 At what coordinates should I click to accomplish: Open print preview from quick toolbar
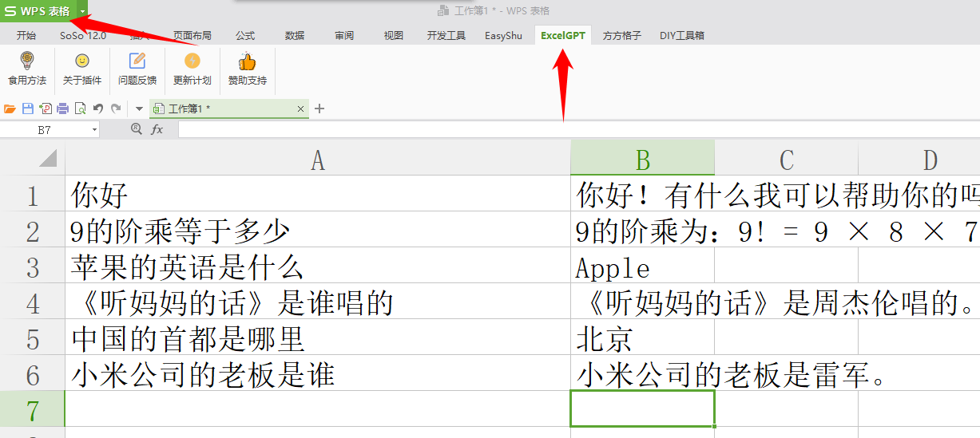coord(80,109)
